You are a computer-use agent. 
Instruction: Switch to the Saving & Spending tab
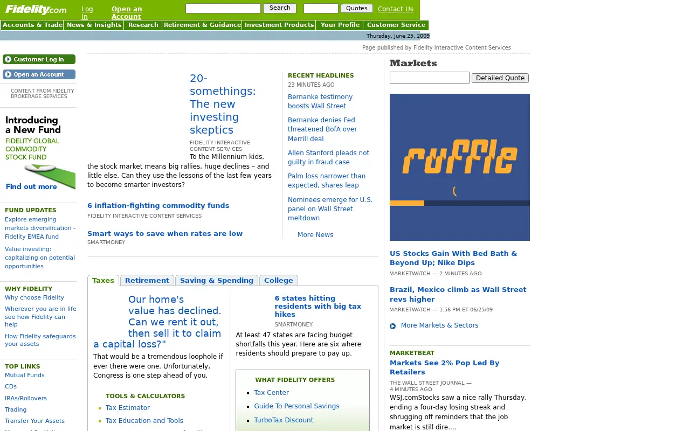coord(217,280)
